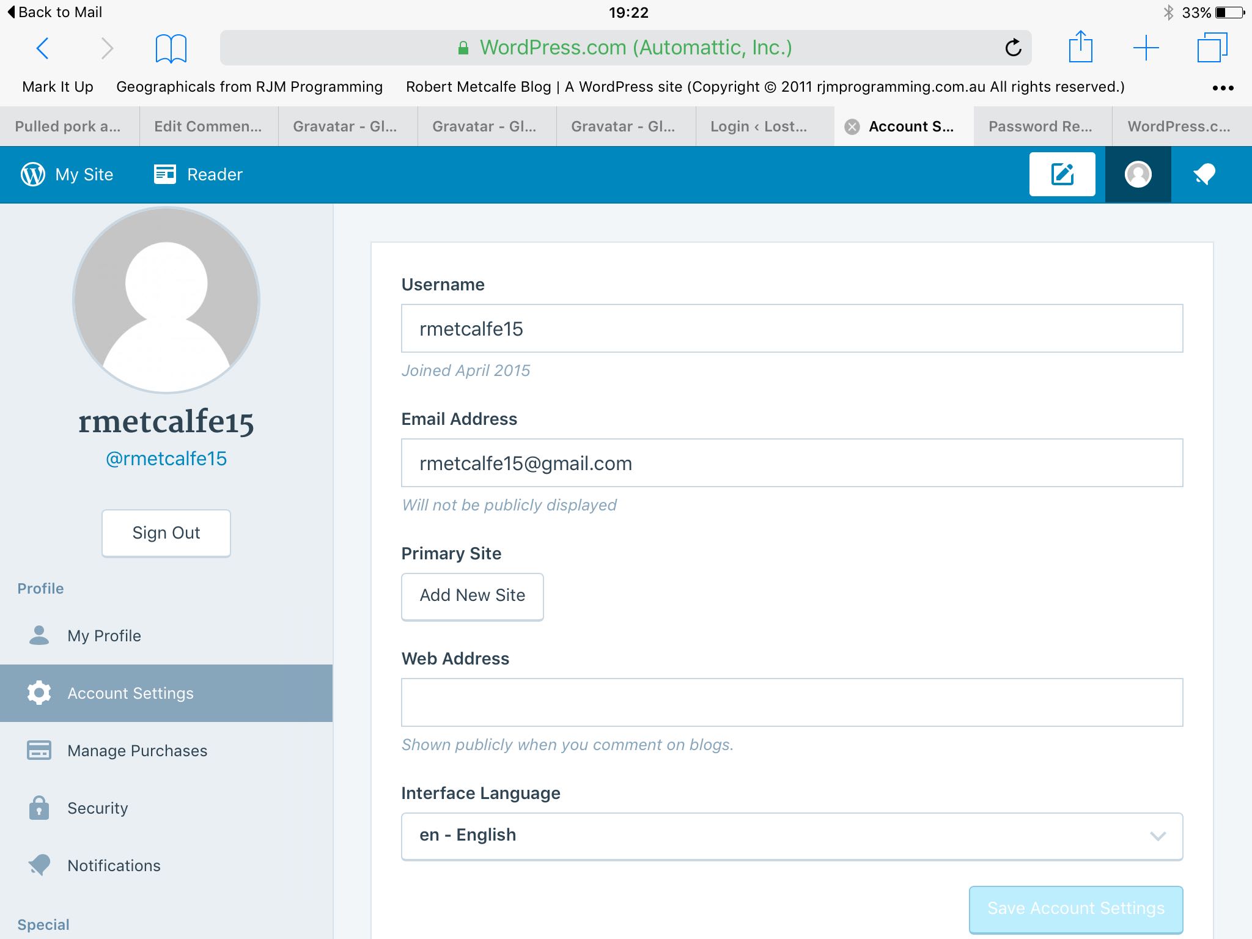Click the Notifications bell sidebar icon
1252x939 pixels.
39,865
